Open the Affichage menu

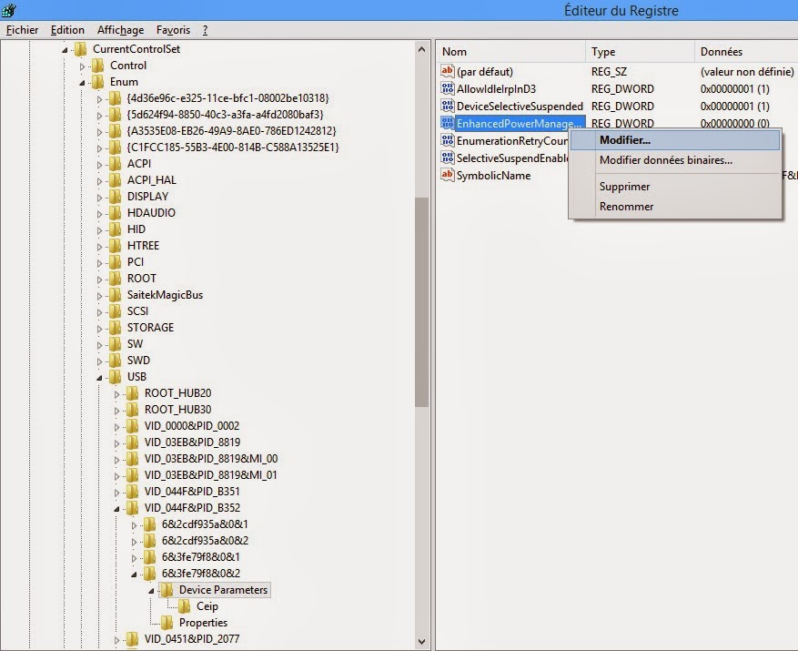point(121,30)
